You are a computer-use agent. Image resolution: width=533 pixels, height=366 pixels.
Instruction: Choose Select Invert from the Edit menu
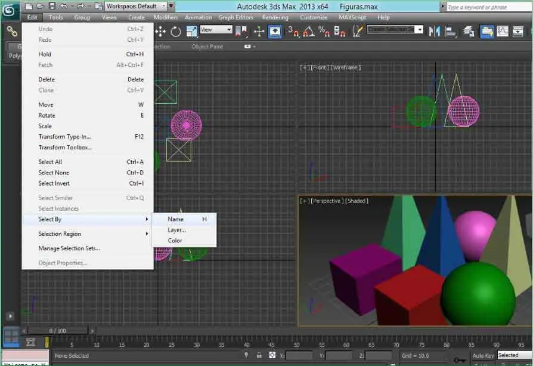[x=88, y=183]
